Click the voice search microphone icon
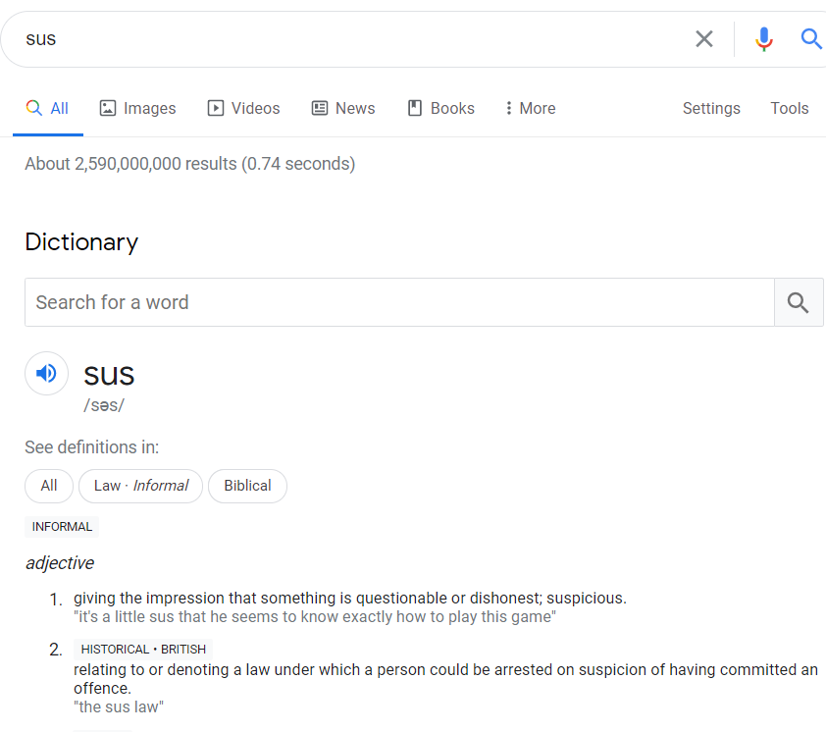Screen dimensions: 826x732 click(764, 39)
